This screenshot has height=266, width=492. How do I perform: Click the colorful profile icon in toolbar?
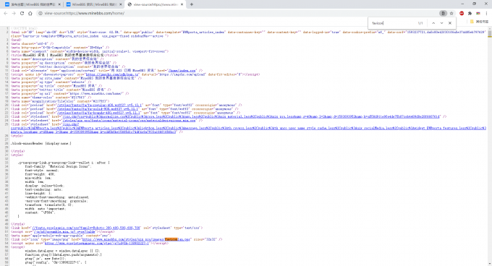[478, 13]
